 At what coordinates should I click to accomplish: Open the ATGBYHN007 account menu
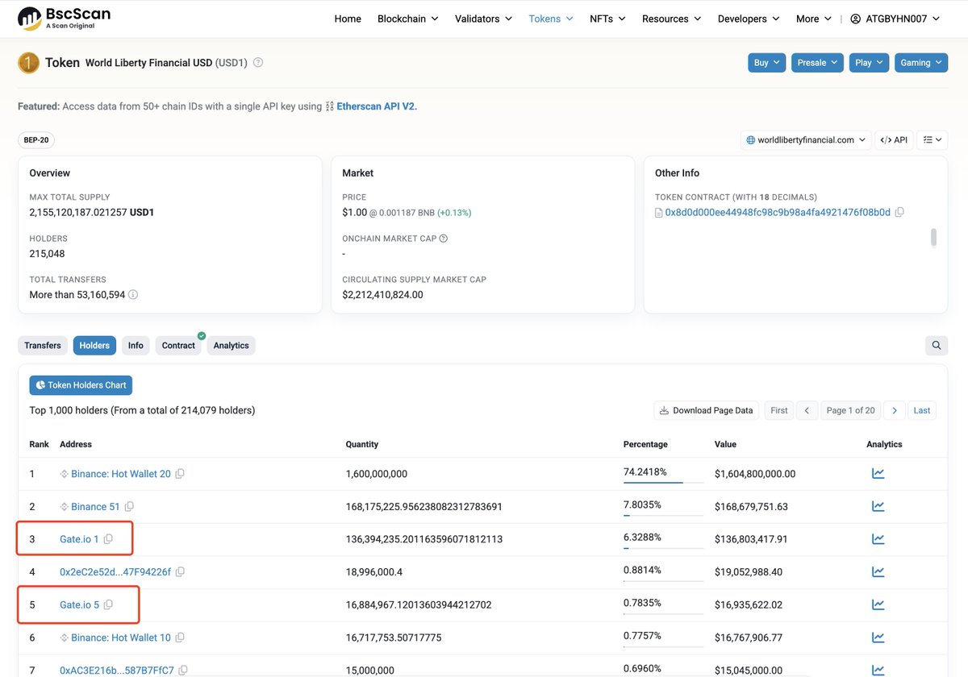pos(895,19)
